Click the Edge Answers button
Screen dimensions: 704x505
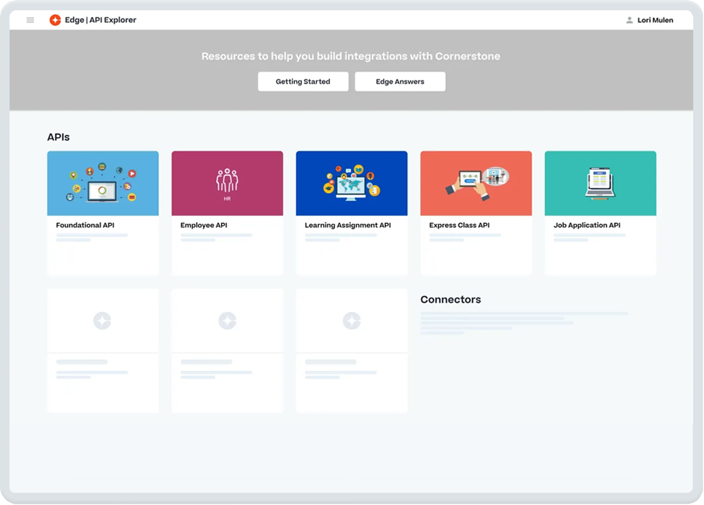(x=400, y=81)
